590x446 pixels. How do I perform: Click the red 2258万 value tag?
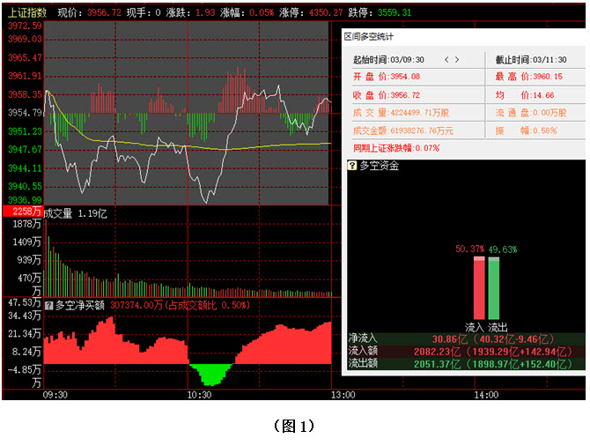tap(21, 212)
